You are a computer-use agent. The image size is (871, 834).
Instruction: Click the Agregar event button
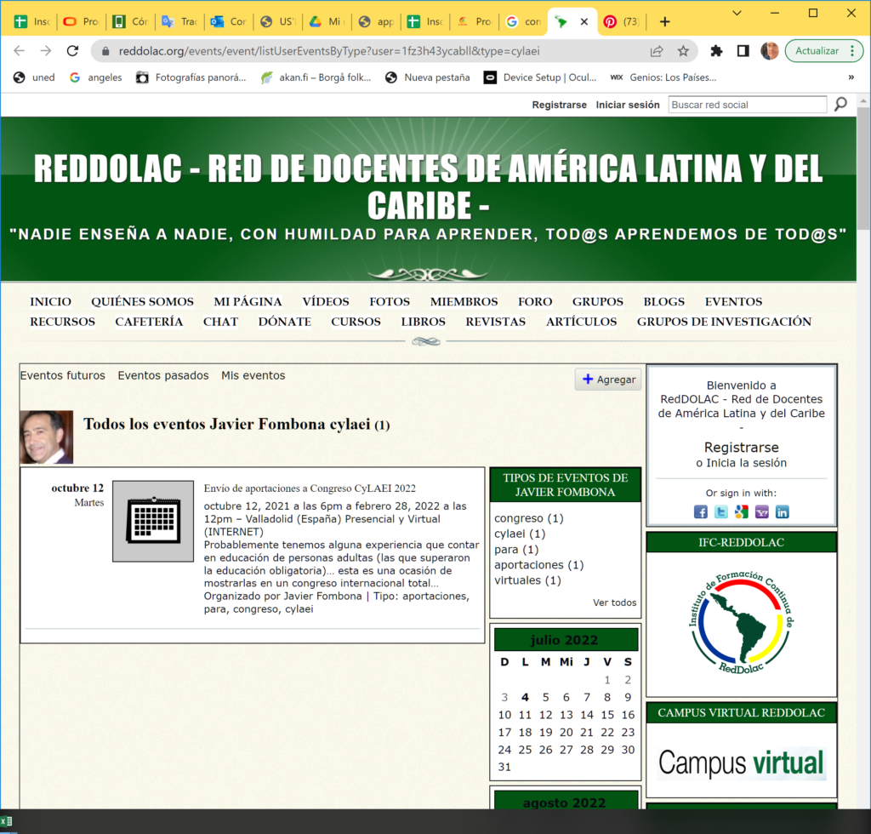click(x=608, y=380)
